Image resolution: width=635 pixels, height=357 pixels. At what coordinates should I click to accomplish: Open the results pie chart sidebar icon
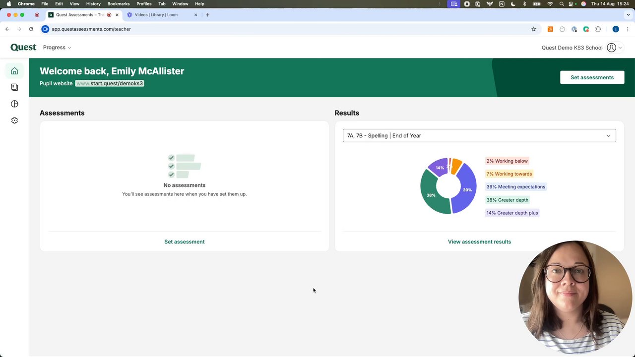point(14,104)
